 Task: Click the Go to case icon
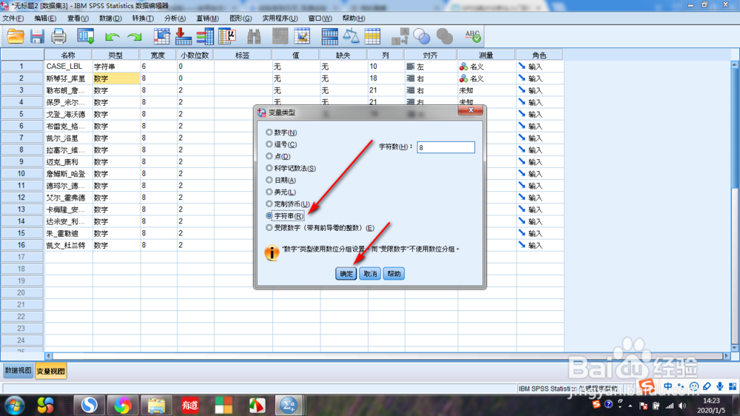pyautogui.click(x=161, y=36)
